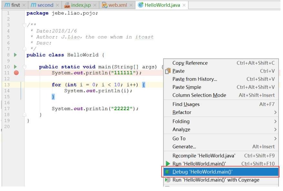
Task: Switch to the first editor tab
Action: click(15, 5)
